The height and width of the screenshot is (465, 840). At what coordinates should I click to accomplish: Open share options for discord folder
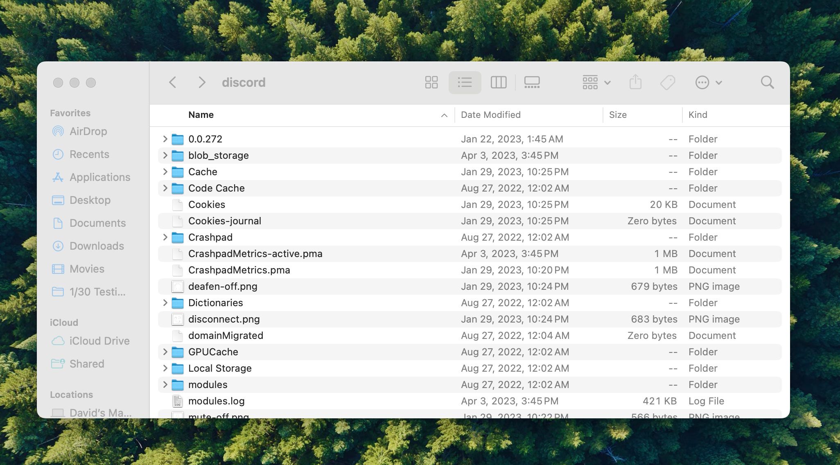(636, 82)
